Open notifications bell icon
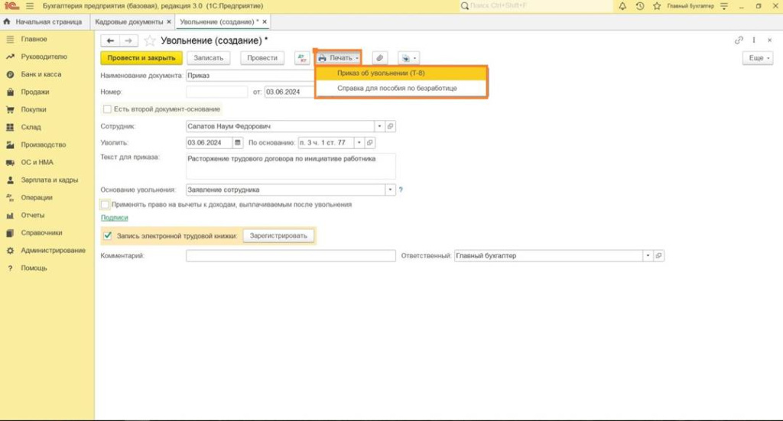Viewport: 783px width, 421px height. [622, 6]
